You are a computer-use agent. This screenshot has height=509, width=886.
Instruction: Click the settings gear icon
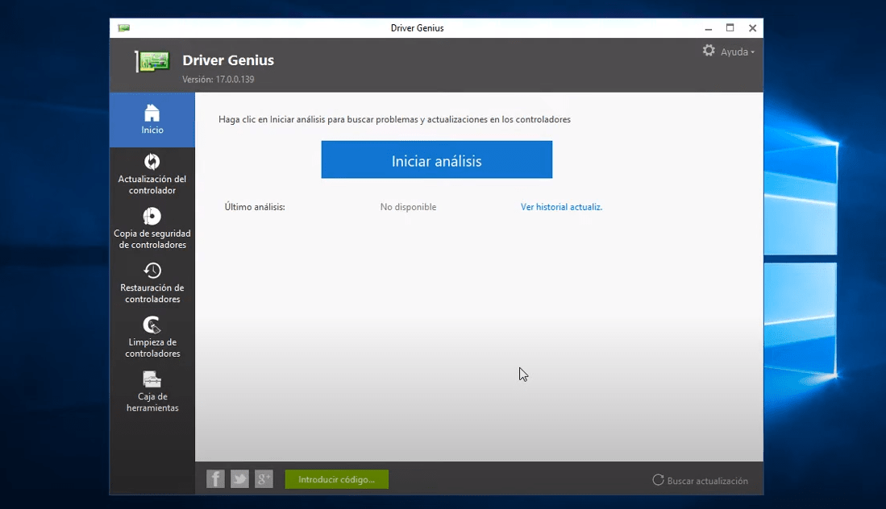click(x=709, y=51)
